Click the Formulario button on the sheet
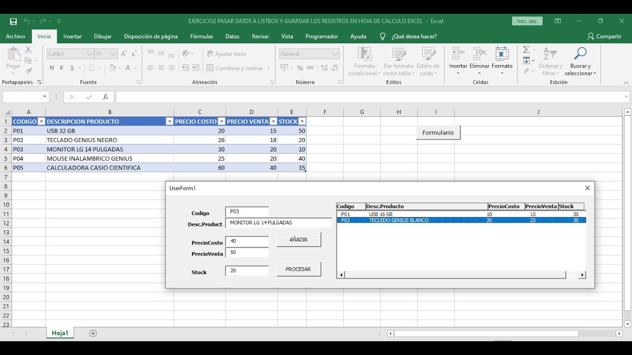632x355 pixels. coord(438,133)
